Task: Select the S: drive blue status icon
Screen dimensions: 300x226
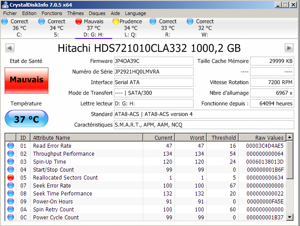Action: click(42, 21)
